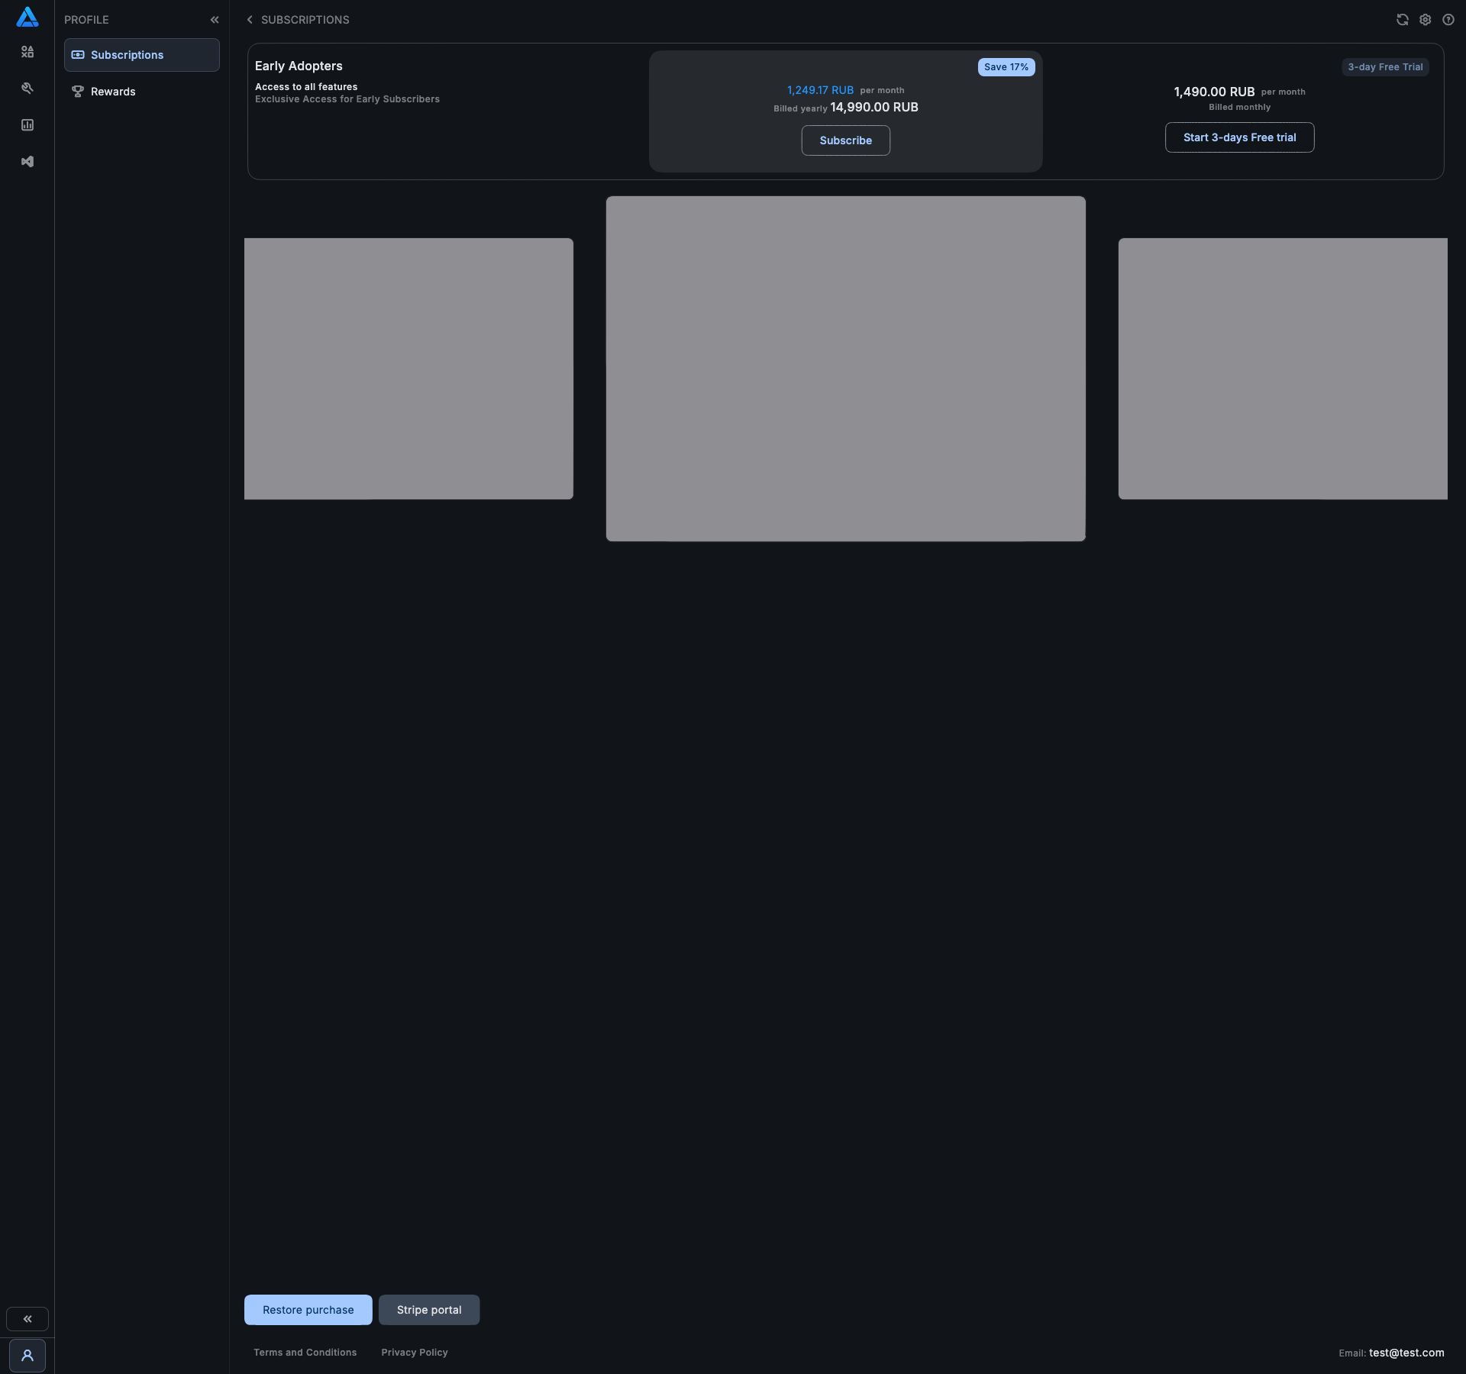Screen dimensions: 1466x1374
Task: Open the Stripe portal
Action: 428,1310
